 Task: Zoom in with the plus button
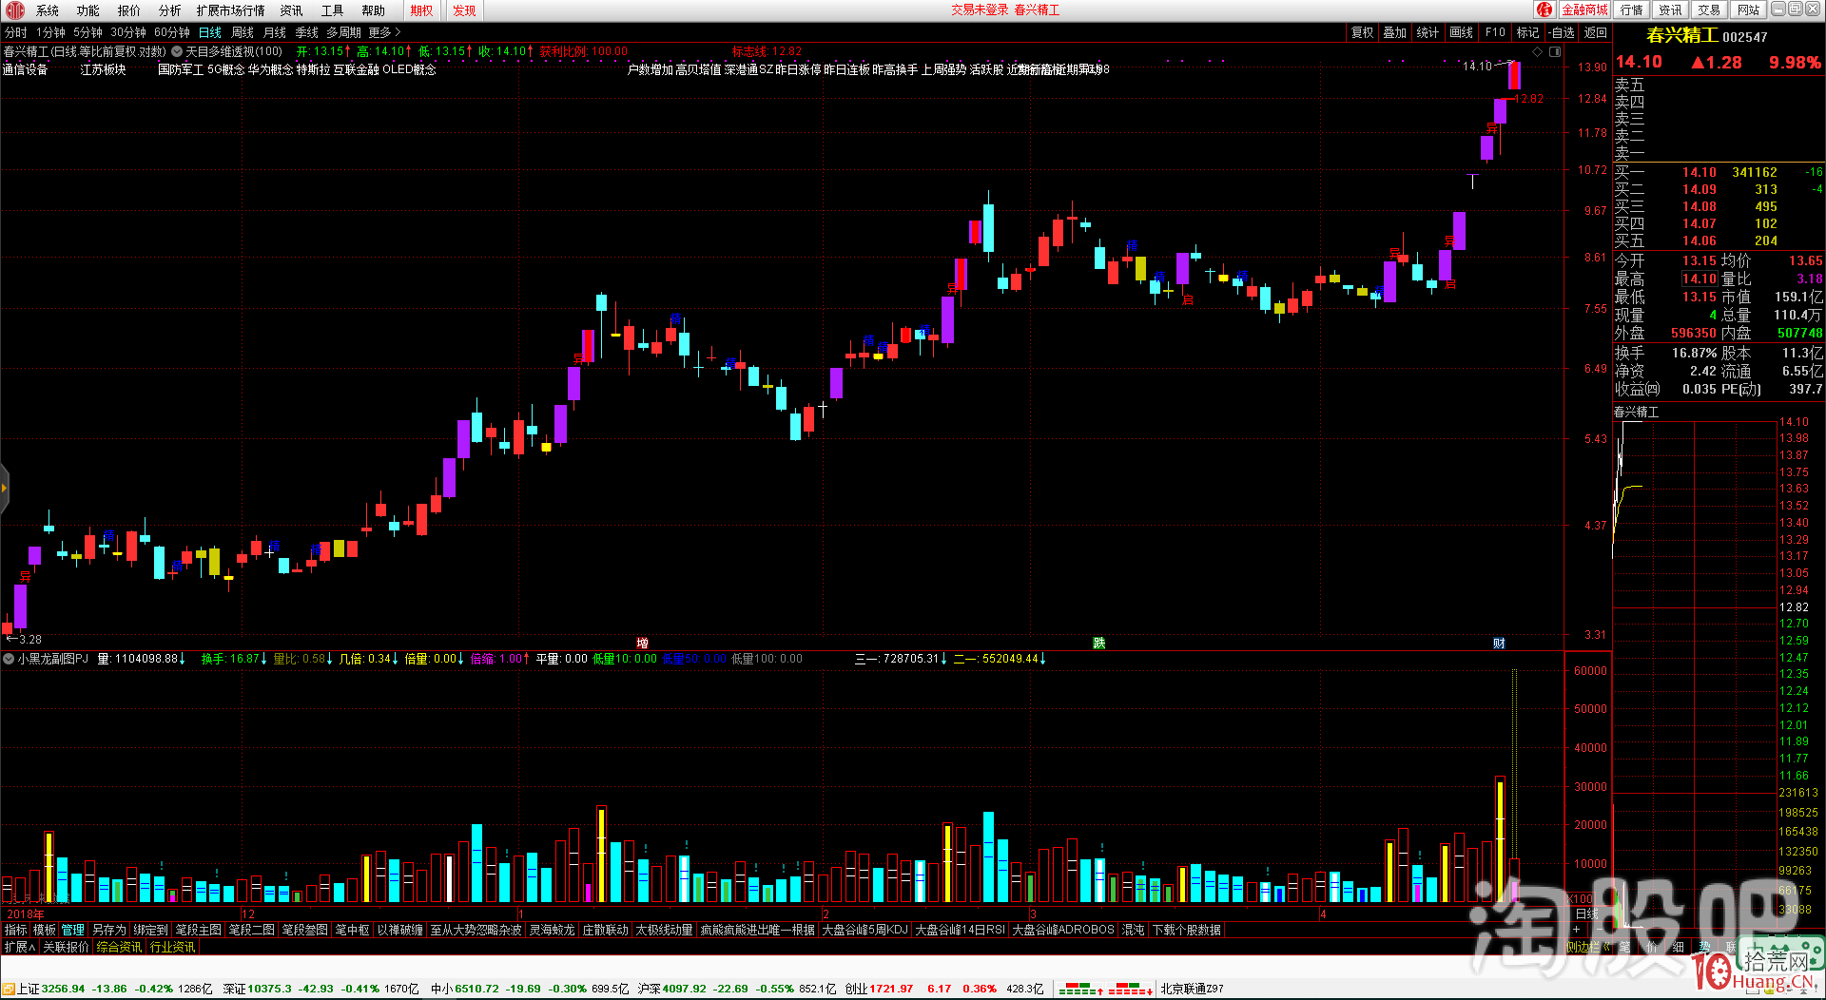coord(1576,930)
